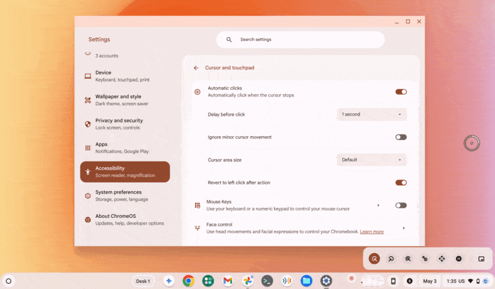Choose the click-and-drag autoclick action
The height and width of the screenshot is (289, 495).
point(424,259)
